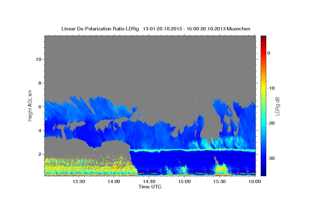This screenshot has width=316, height=211.
Task: Click the colorbar value -20
Action: coord(271,123)
